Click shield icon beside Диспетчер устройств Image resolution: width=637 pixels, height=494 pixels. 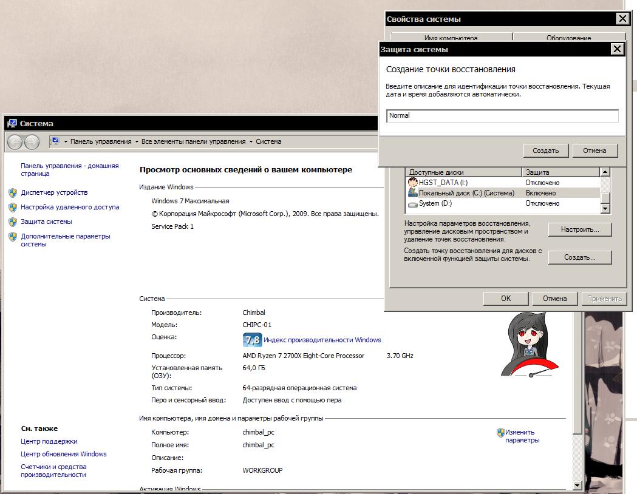click(x=13, y=193)
